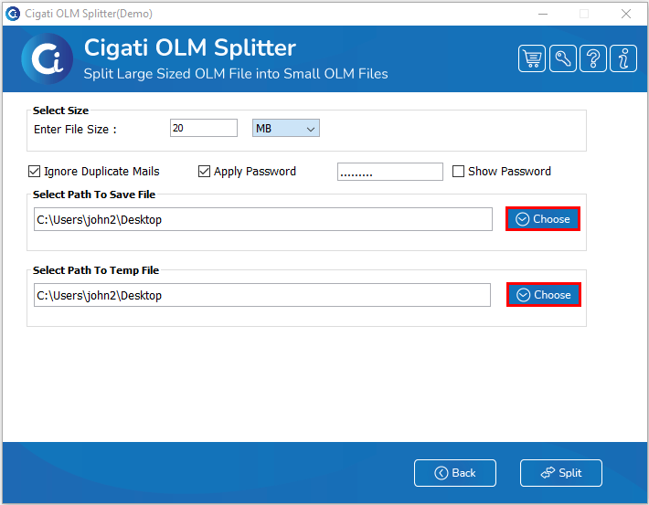Click 'Cigati OLM Splitter' header title

190,47
